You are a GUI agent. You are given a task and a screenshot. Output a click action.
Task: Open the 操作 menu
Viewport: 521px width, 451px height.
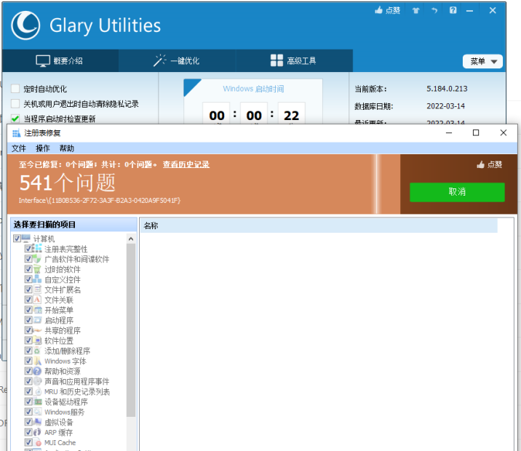coord(42,148)
